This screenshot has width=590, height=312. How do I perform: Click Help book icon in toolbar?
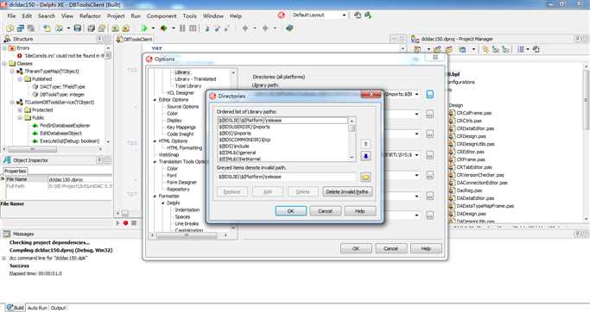click(x=289, y=28)
